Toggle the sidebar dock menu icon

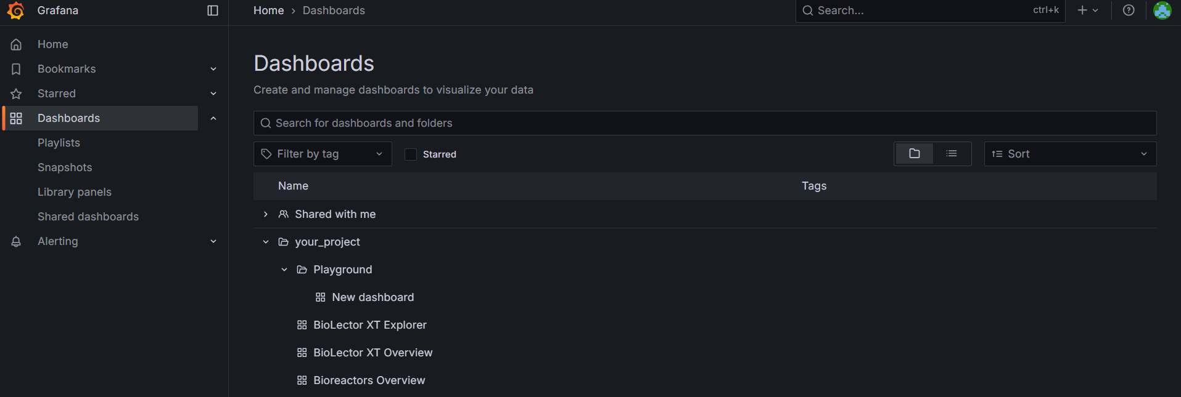[213, 10]
